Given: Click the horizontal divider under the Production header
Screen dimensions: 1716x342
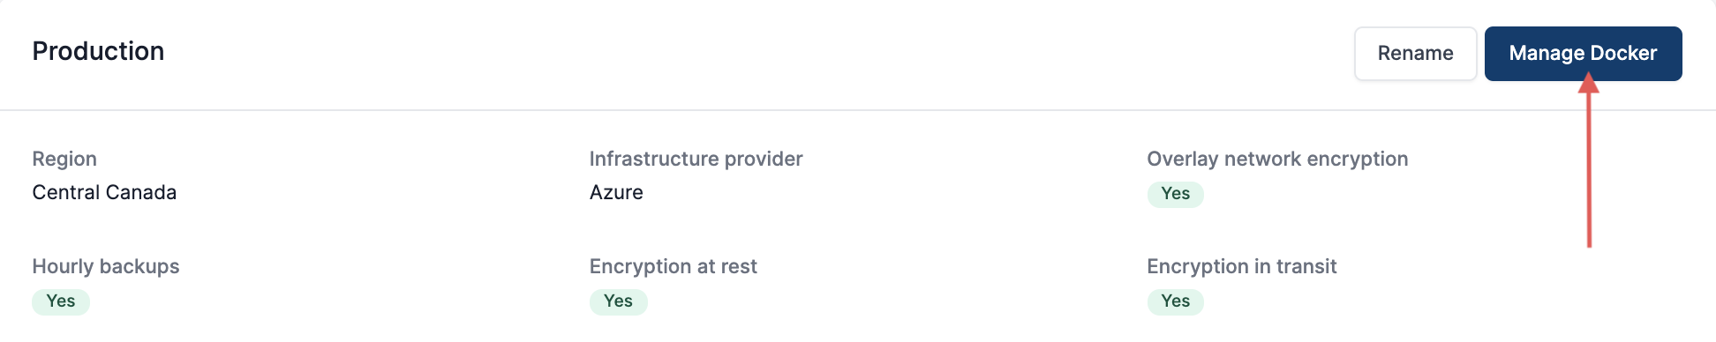Looking at the screenshot, I should 858,110.
